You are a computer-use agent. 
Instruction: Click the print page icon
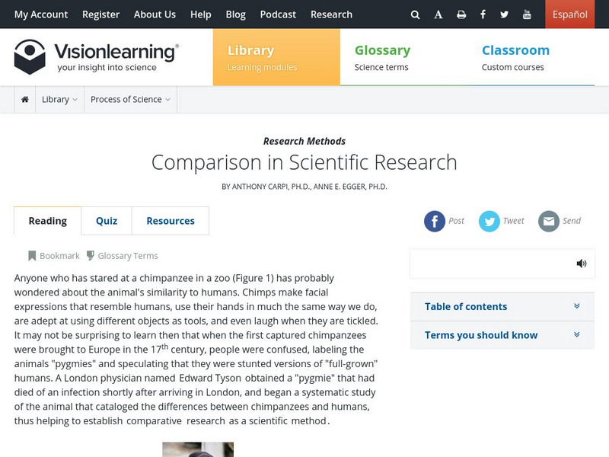click(x=461, y=14)
